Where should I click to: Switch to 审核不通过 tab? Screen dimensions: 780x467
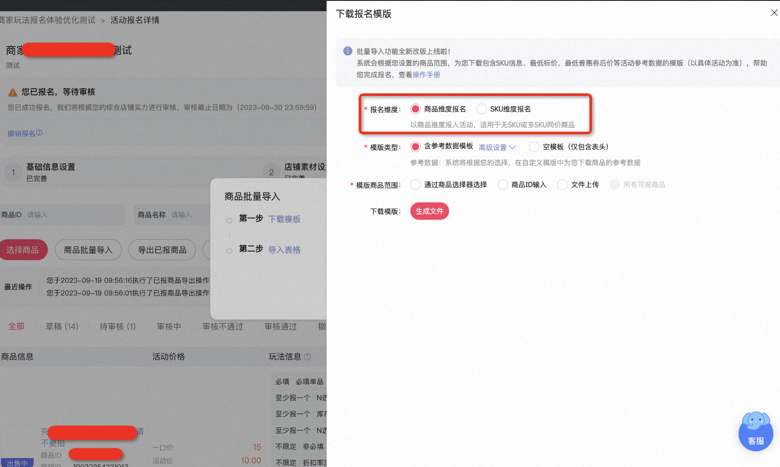click(223, 326)
